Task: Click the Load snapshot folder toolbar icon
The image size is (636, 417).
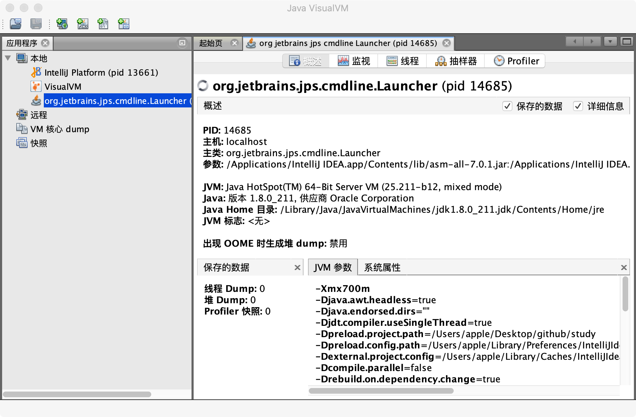Action: 16,24
